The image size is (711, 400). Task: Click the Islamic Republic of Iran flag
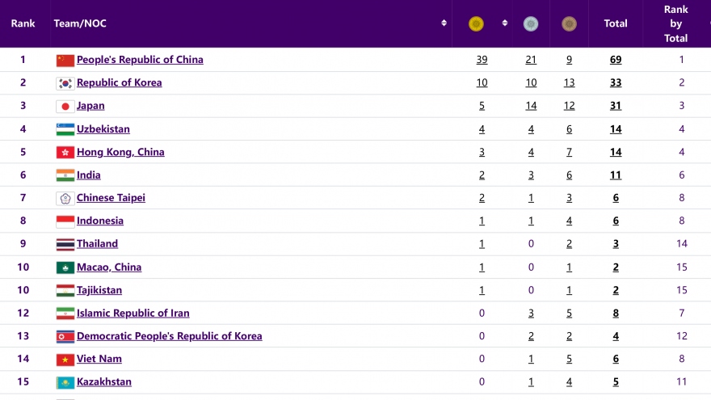65,314
